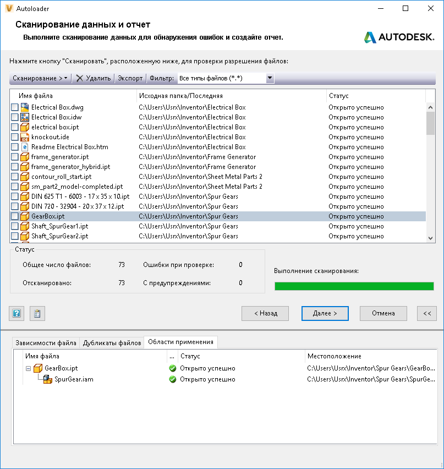Collapse the GearBox.ipt tree node

29,368
